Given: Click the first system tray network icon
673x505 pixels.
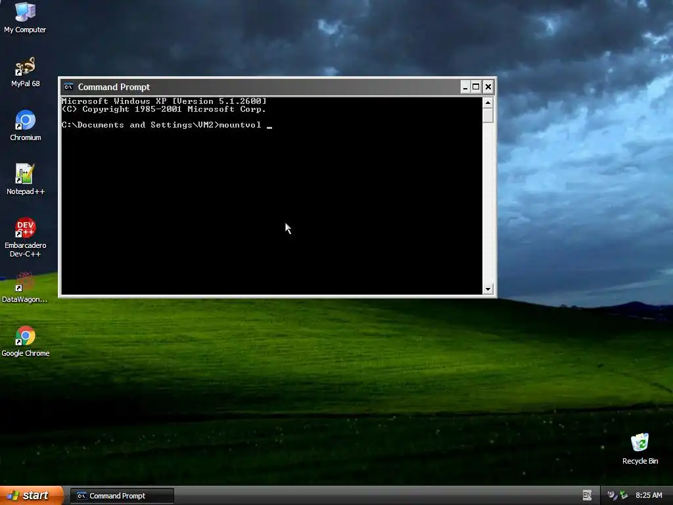Looking at the screenshot, I should click(x=612, y=496).
